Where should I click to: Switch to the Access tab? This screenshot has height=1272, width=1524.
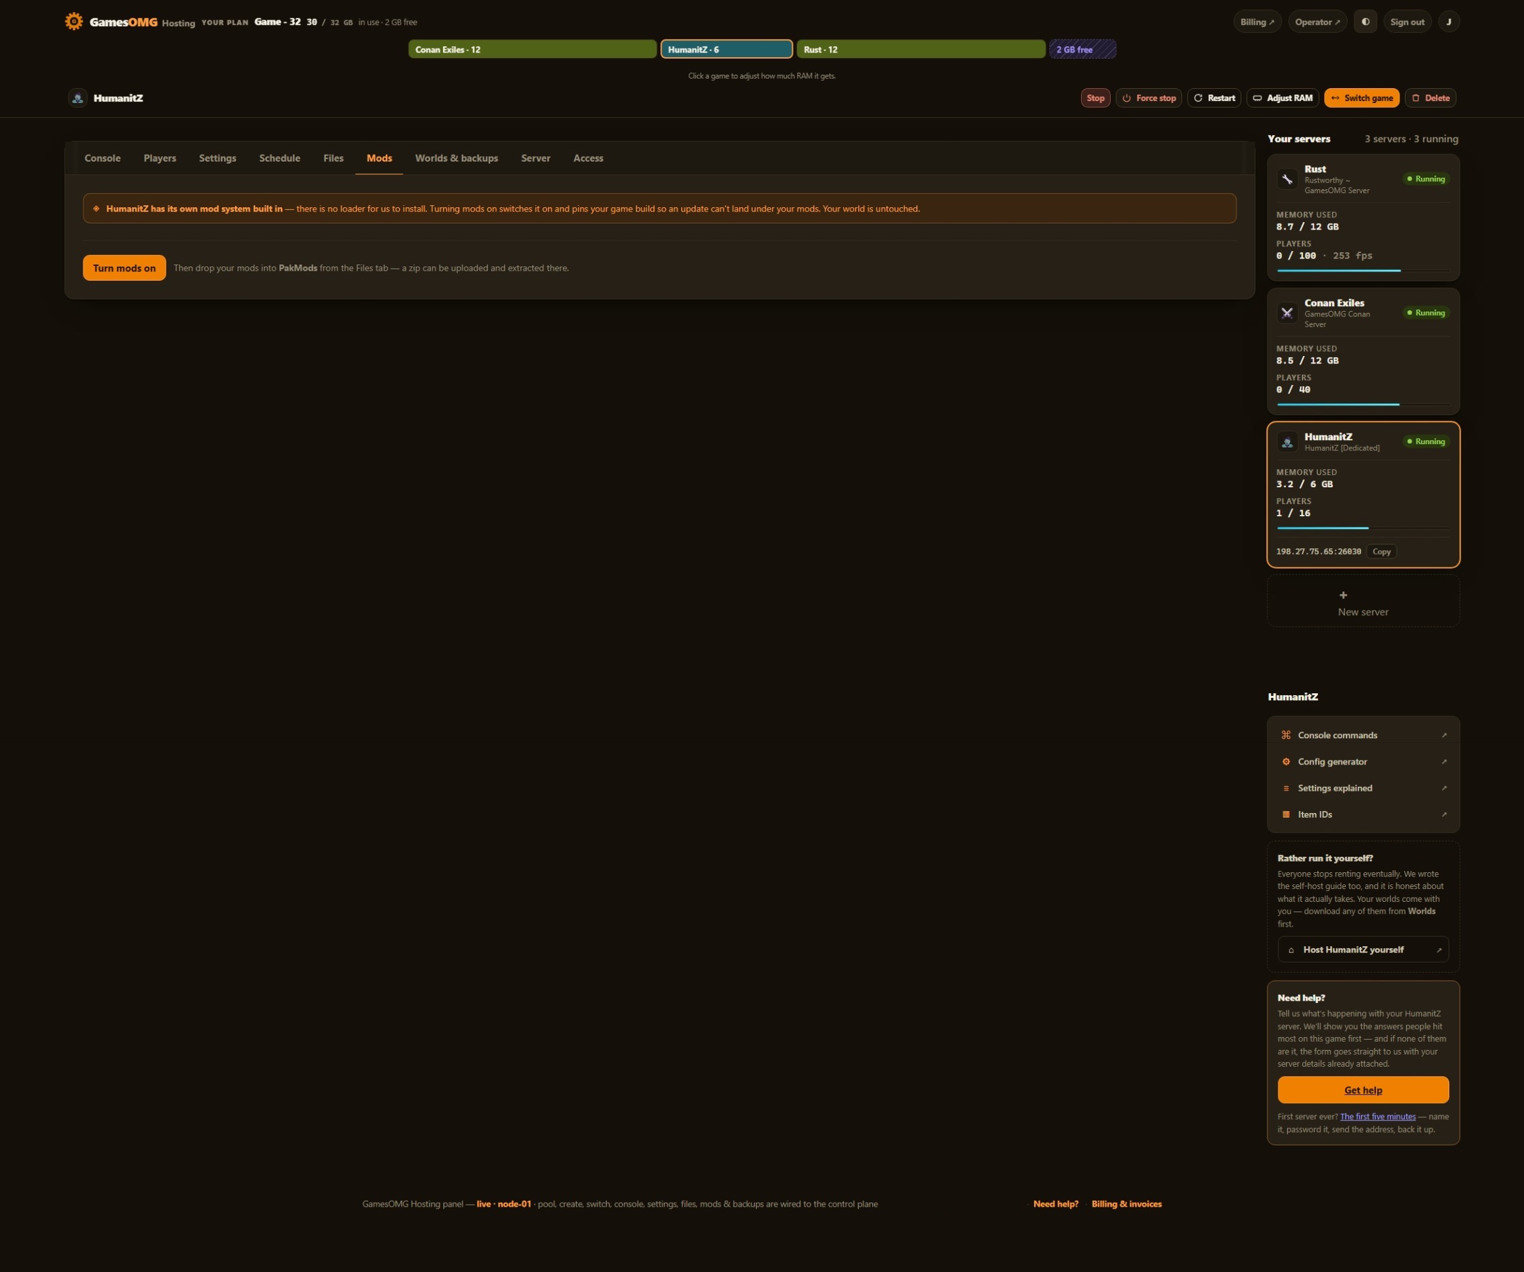point(588,158)
